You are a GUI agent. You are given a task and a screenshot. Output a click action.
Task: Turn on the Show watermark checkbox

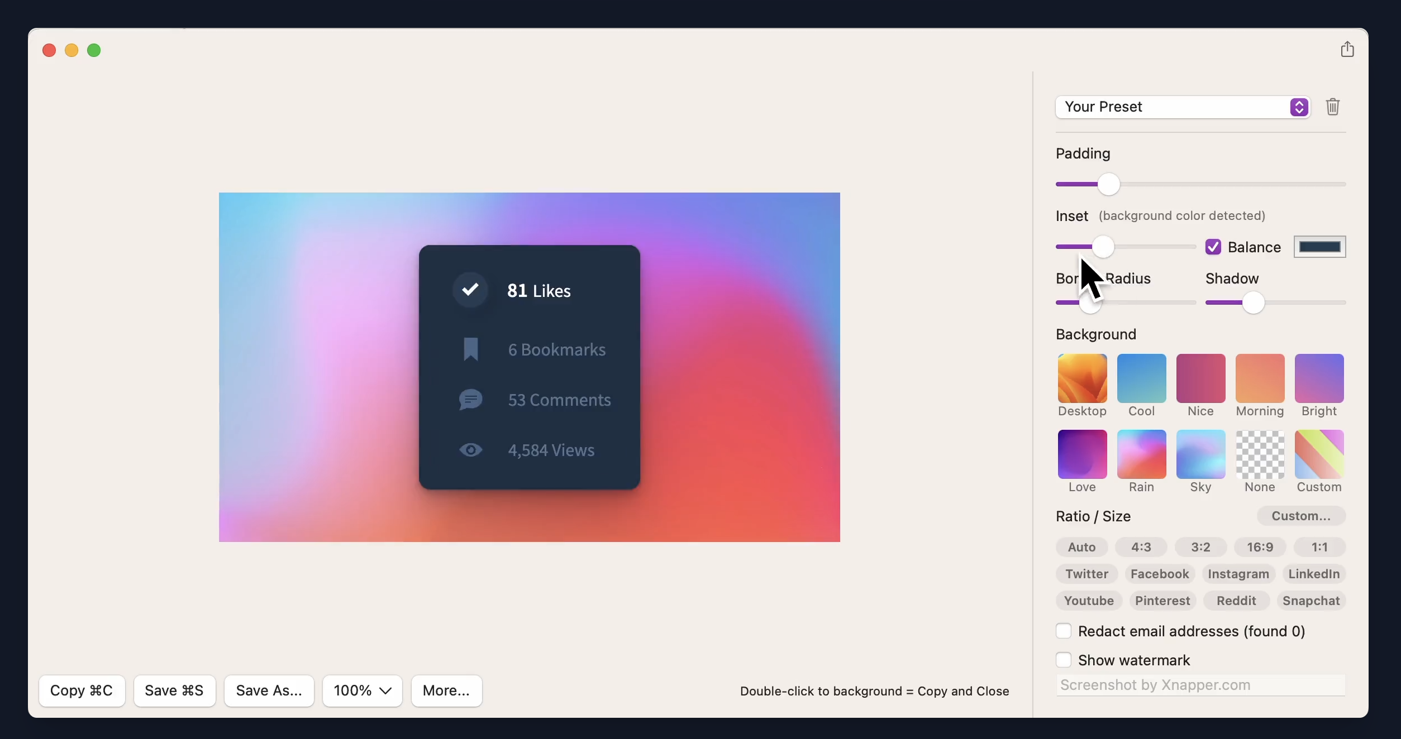[1064, 660]
